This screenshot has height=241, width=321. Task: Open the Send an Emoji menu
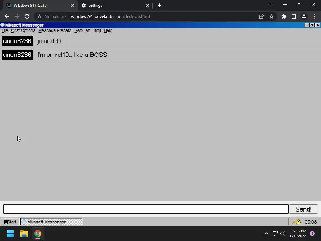coord(88,30)
